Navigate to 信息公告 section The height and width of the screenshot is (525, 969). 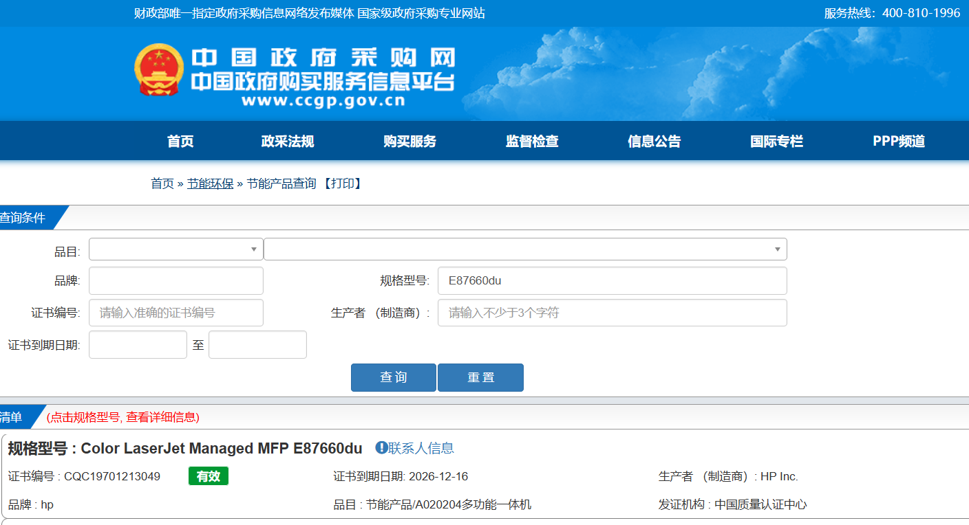pyautogui.click(x=654, y=142)
